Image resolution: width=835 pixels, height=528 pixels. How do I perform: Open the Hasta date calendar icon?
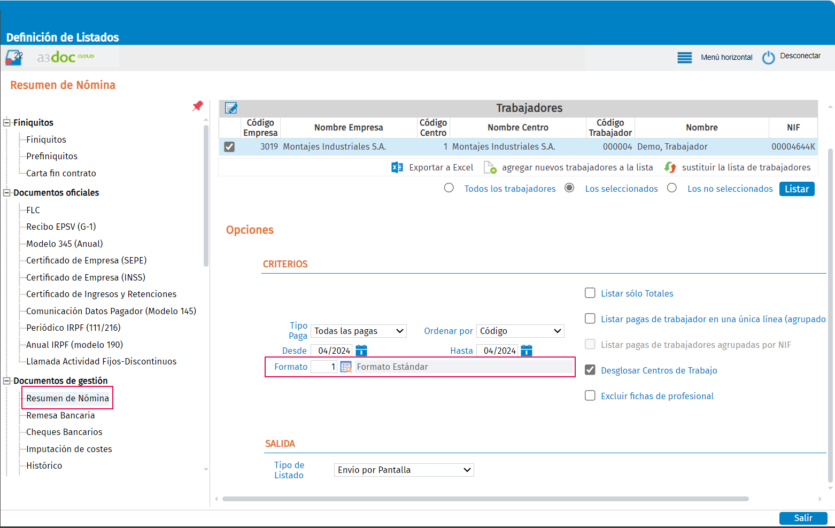pyautogui.click(x=527, y=351)
